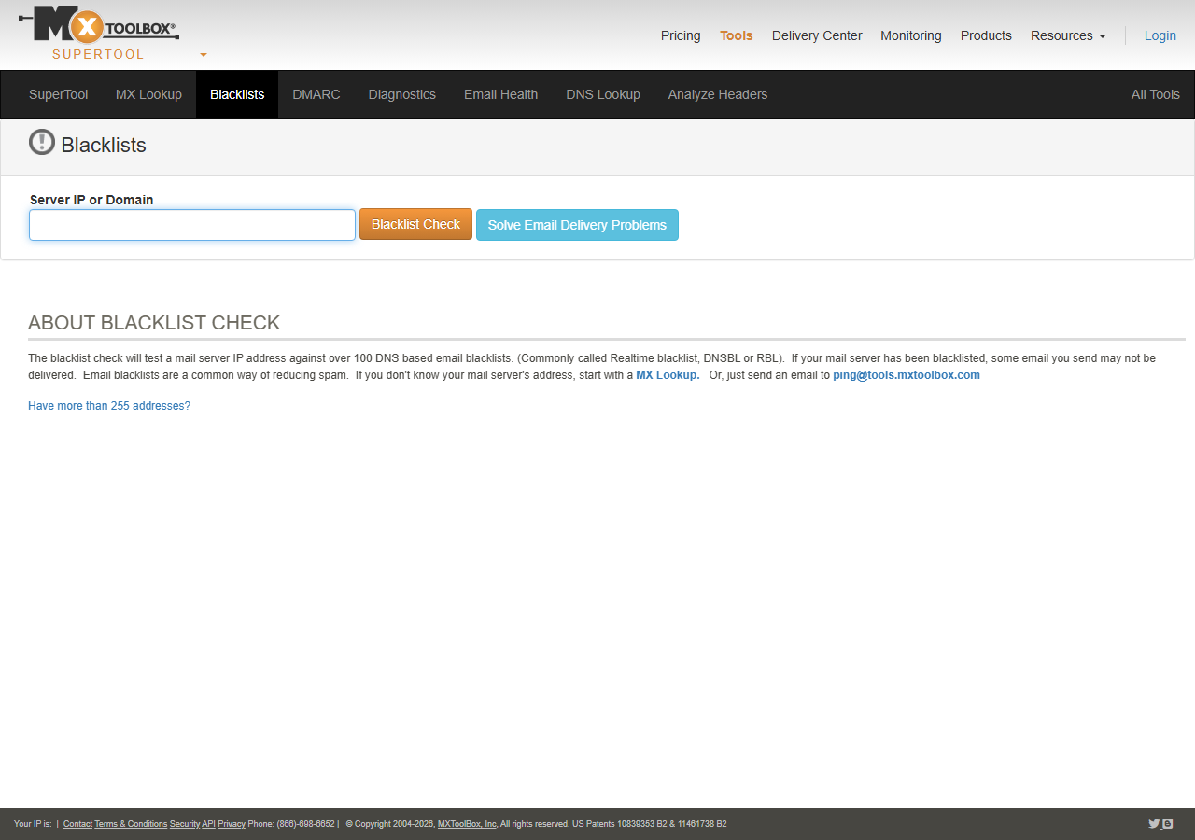This screenshot has height=840, width=1195.
Task: Open the DMARC tab
Action: coord(316,94)
